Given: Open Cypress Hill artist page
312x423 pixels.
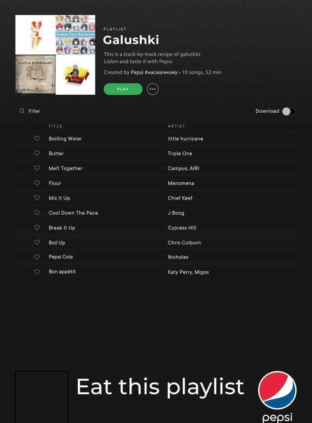Looking at the screenshot, I should [x=182, y=228].
